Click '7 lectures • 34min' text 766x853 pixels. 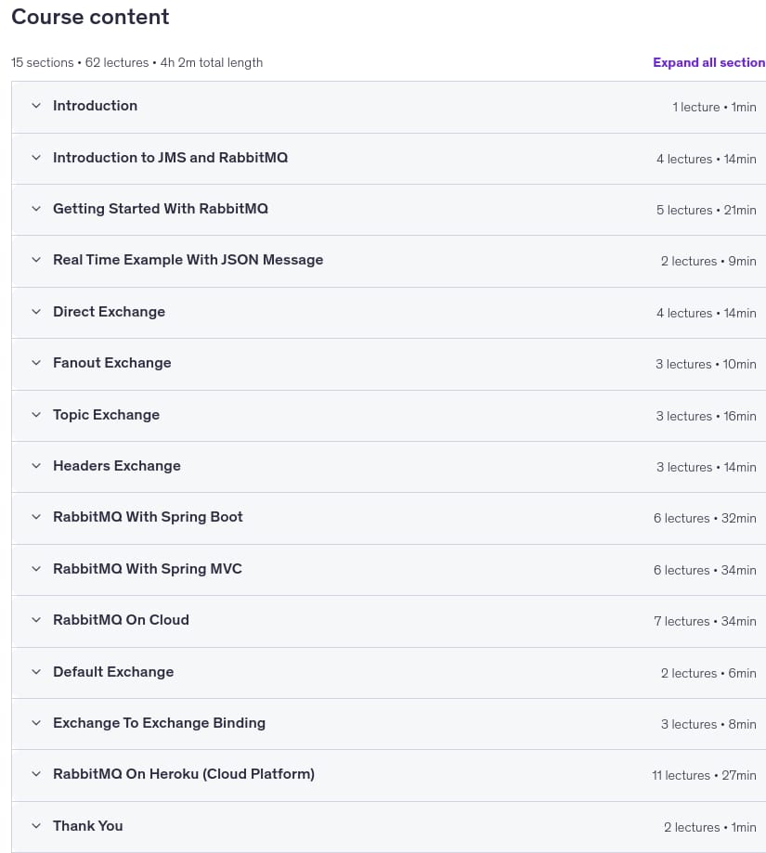click(x=705, y=621)
